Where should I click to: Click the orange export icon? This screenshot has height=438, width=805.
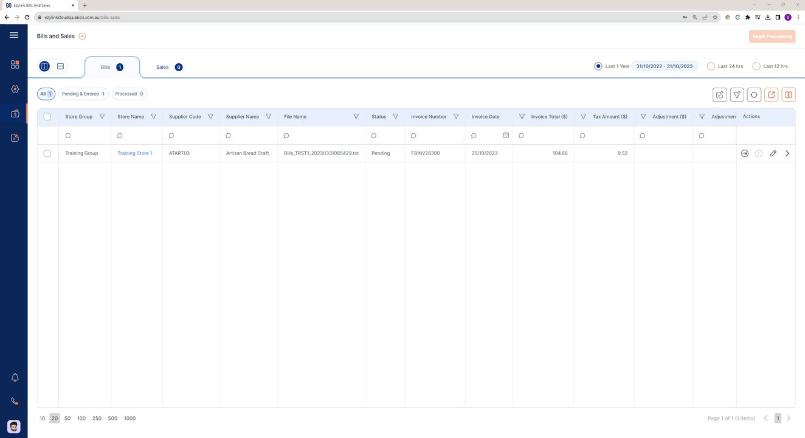771,94
